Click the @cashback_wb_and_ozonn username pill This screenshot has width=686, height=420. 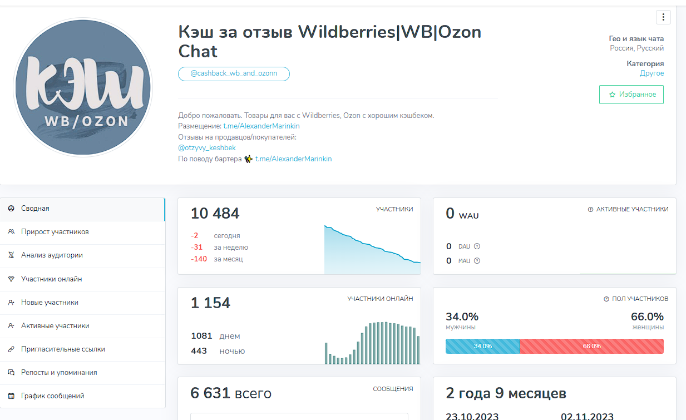[x=234, y=74]
